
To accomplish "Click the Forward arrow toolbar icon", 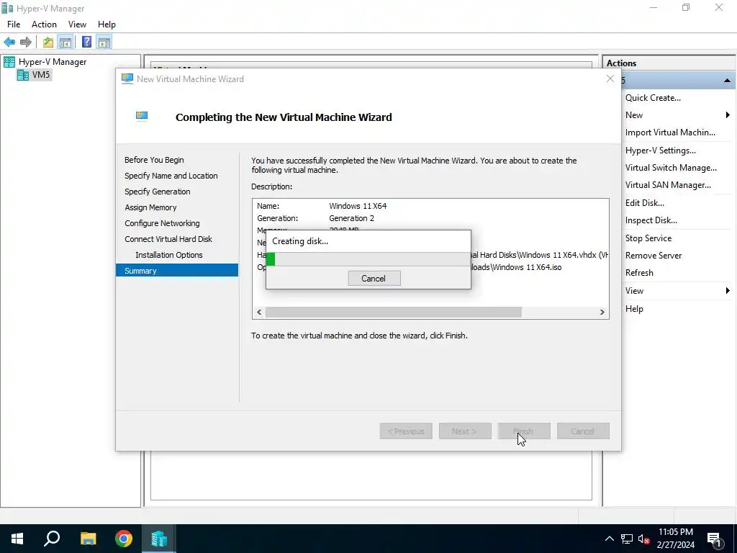I will coord(26,42).
